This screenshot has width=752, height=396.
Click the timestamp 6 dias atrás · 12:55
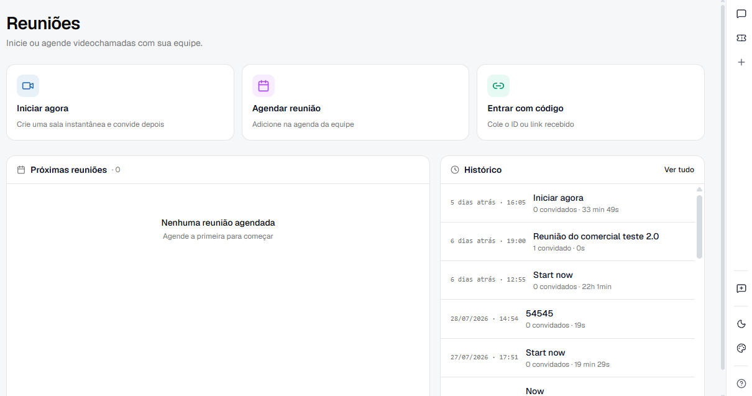488,280
